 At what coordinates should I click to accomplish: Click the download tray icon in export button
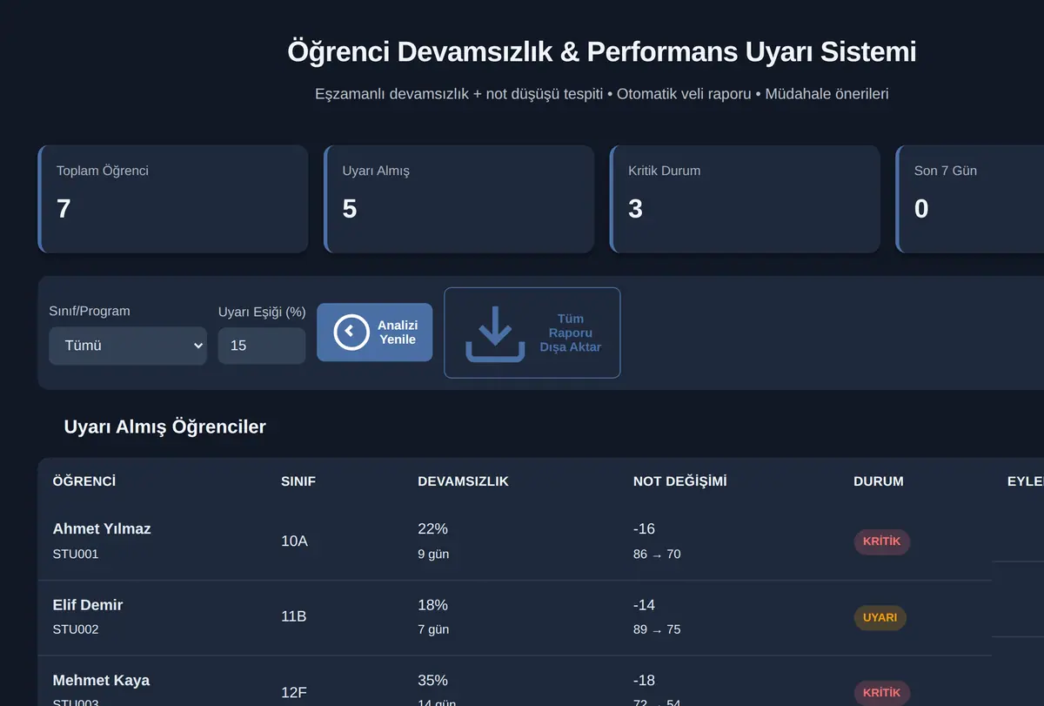495,333
